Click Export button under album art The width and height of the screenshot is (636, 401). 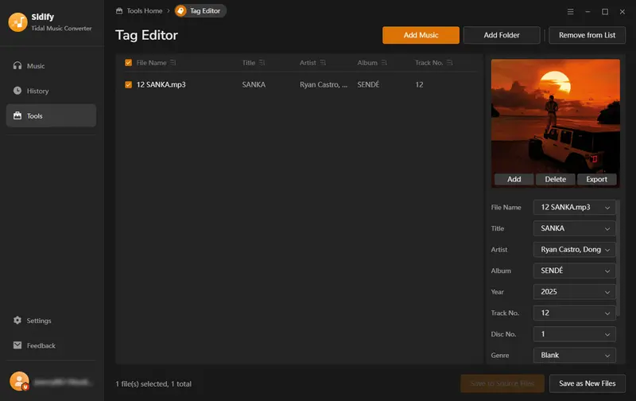coord(597,179)
